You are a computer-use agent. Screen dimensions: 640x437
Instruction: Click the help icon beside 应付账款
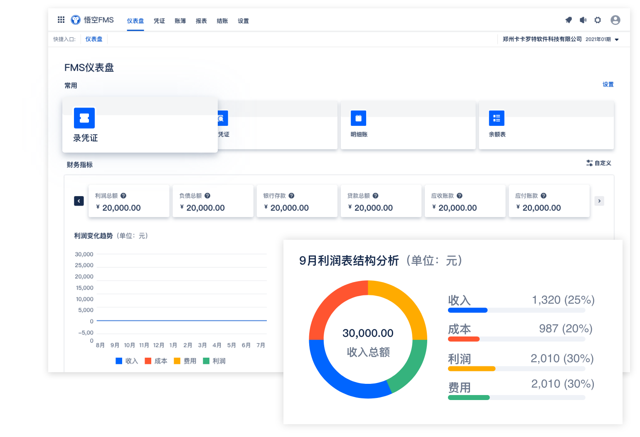[544, 196]
